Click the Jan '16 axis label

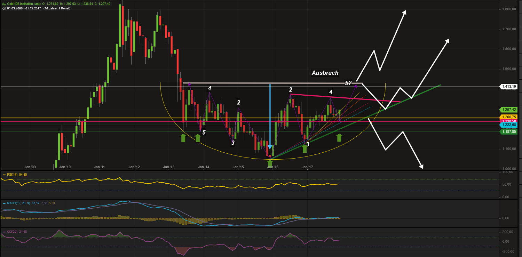(x=272, y=167)
